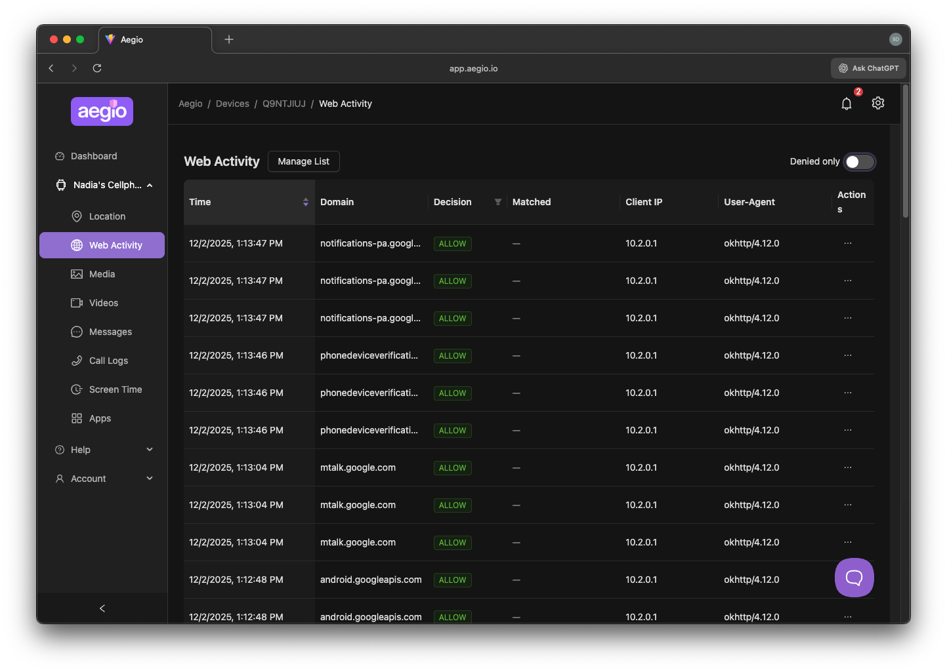Select the Location pin icon
Image resolution: width=947 pixels, height=672 pixels.
[x=76, y=216]
